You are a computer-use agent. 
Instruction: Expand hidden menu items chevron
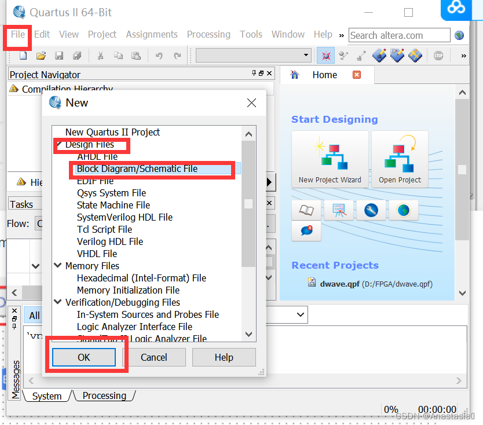point(341,35)
